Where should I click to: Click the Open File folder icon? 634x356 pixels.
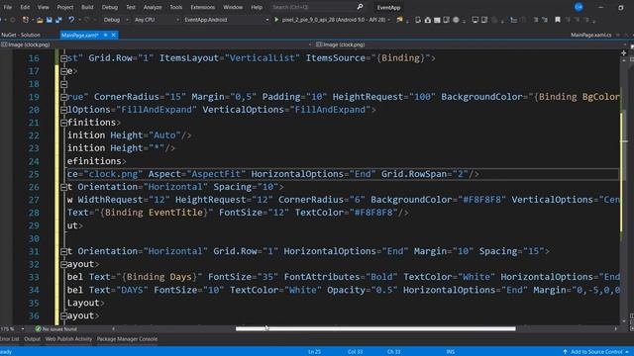click(x=40, y=20)
